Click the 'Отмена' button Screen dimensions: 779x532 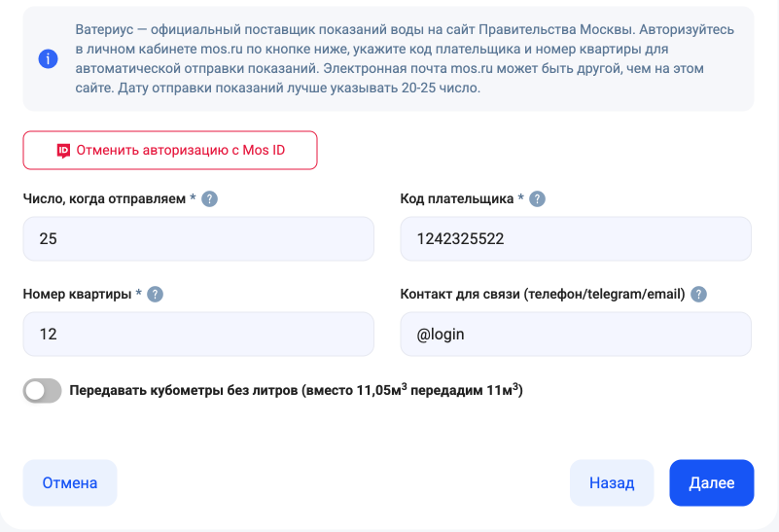coord(70,483)
